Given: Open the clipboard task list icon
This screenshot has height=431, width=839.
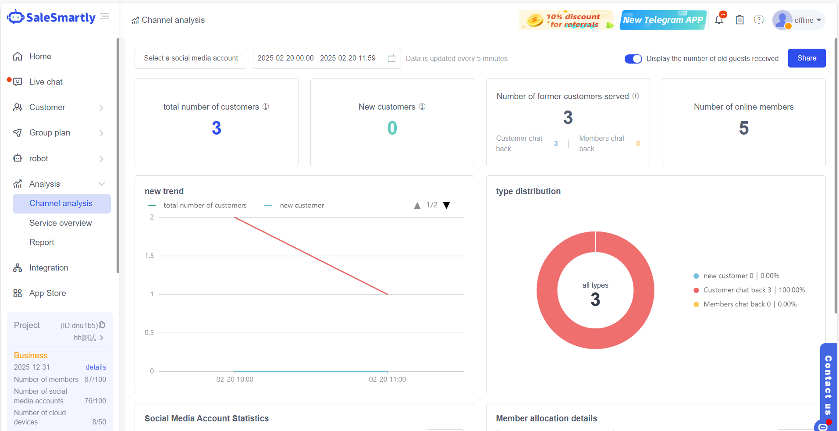Looking at the screenshot, I should coord(739,20).
